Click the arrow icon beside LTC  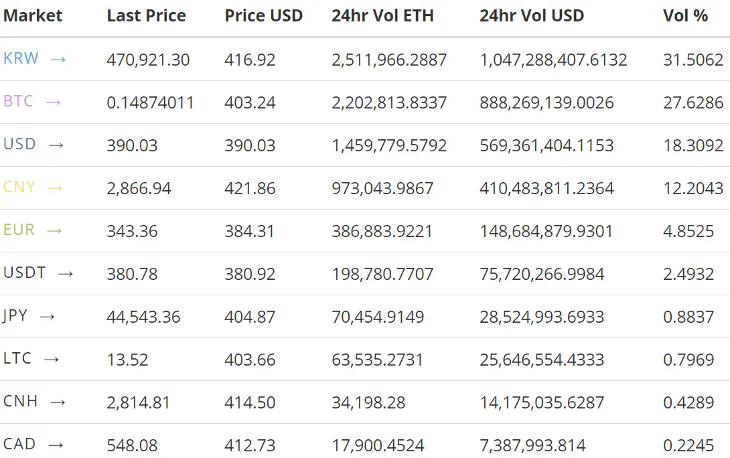tap(51, 360)
